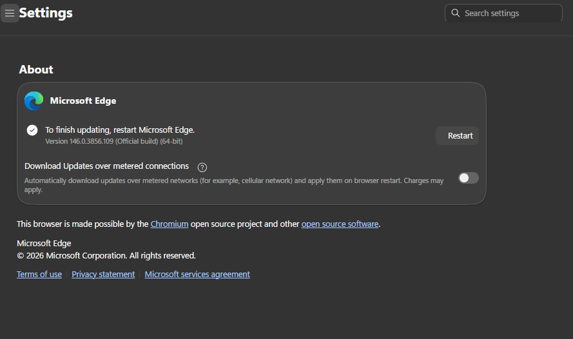Click the Settings page title

[46, 13]
